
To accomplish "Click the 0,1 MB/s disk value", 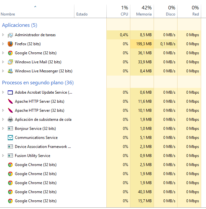I will point(168,44).
